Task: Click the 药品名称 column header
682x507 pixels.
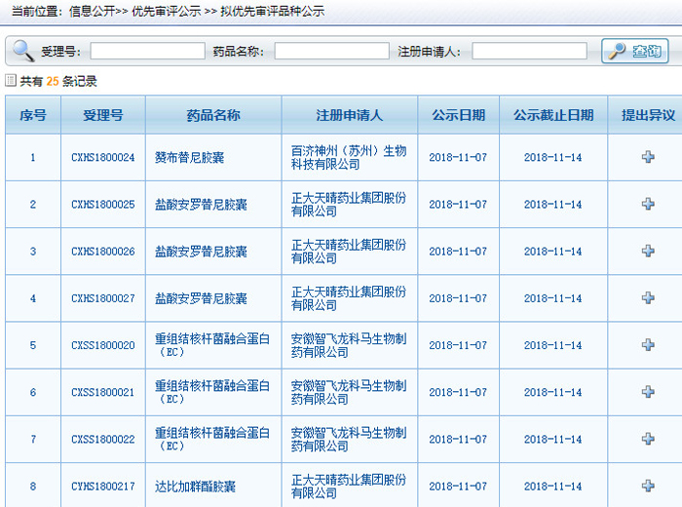Action: pyautogui.click(x=213, y=115)
